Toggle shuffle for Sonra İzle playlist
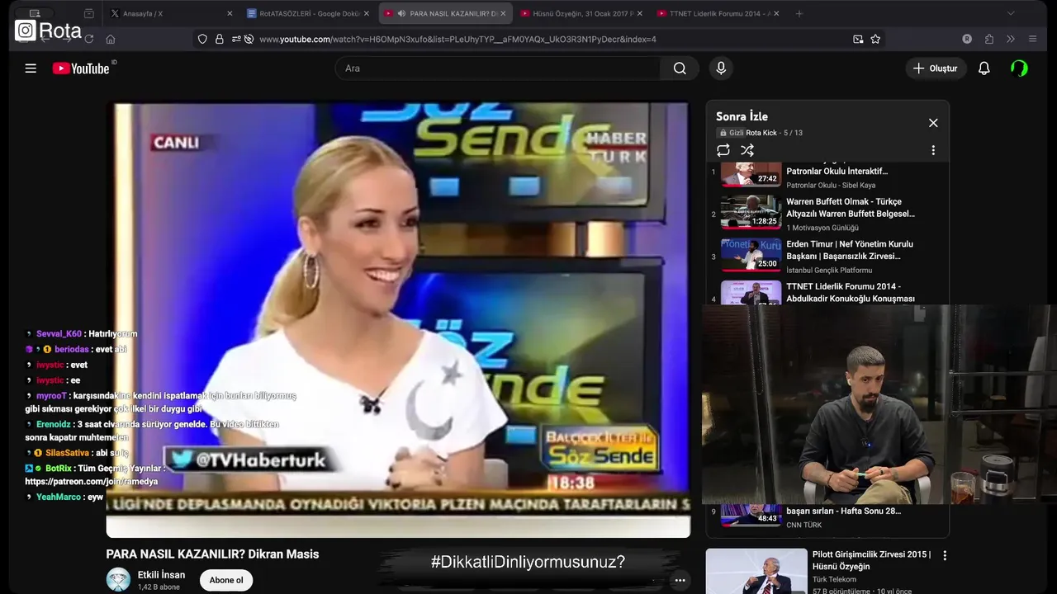Screen dimensions: 1057x594 click(747, 150)
